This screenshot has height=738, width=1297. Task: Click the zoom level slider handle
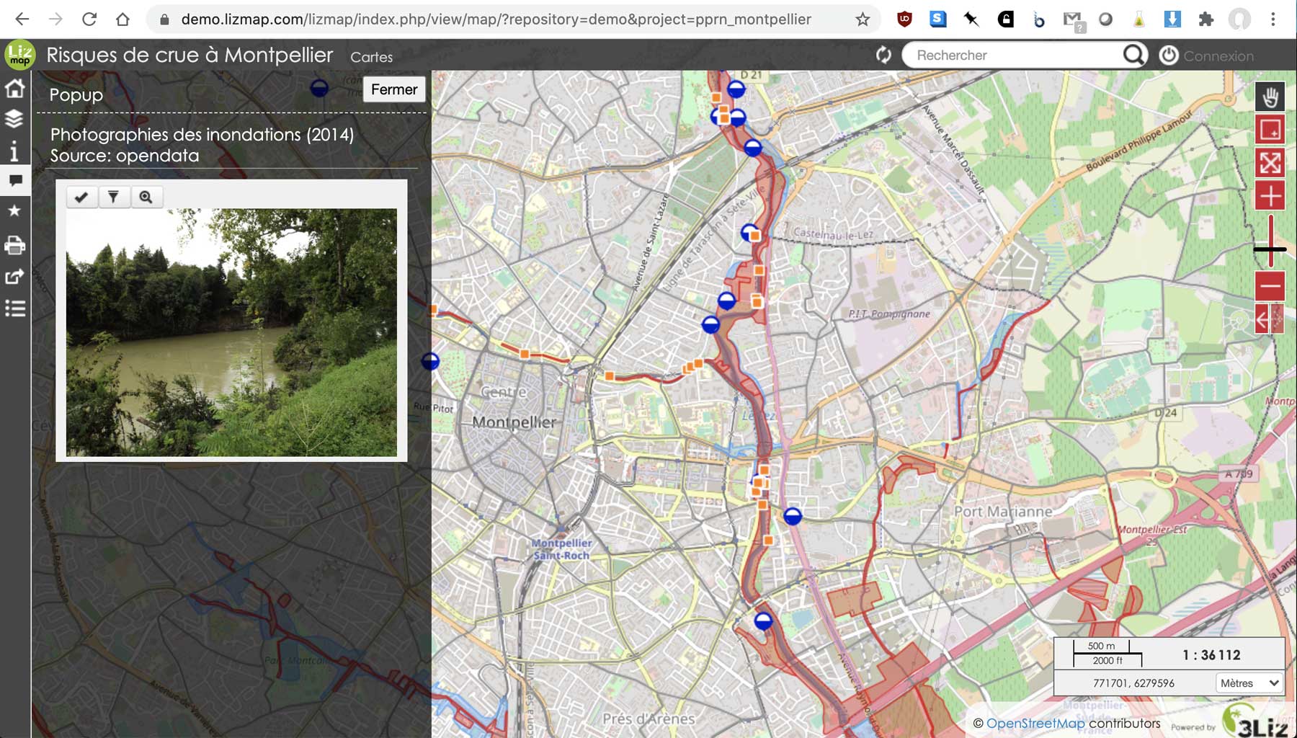coord(1270,249)
